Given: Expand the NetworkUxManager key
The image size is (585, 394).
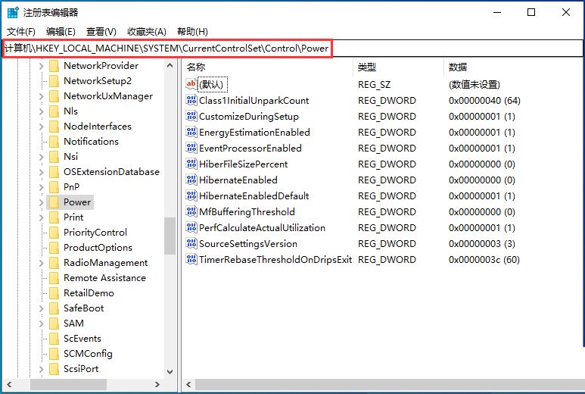Looking at the screenshot, I should coord(41,96).
